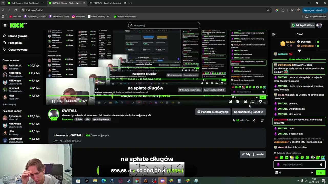The width and height of the screenshot is (328, 184).
Task: Open Steam from the taskbar
Action: (129, 181)
